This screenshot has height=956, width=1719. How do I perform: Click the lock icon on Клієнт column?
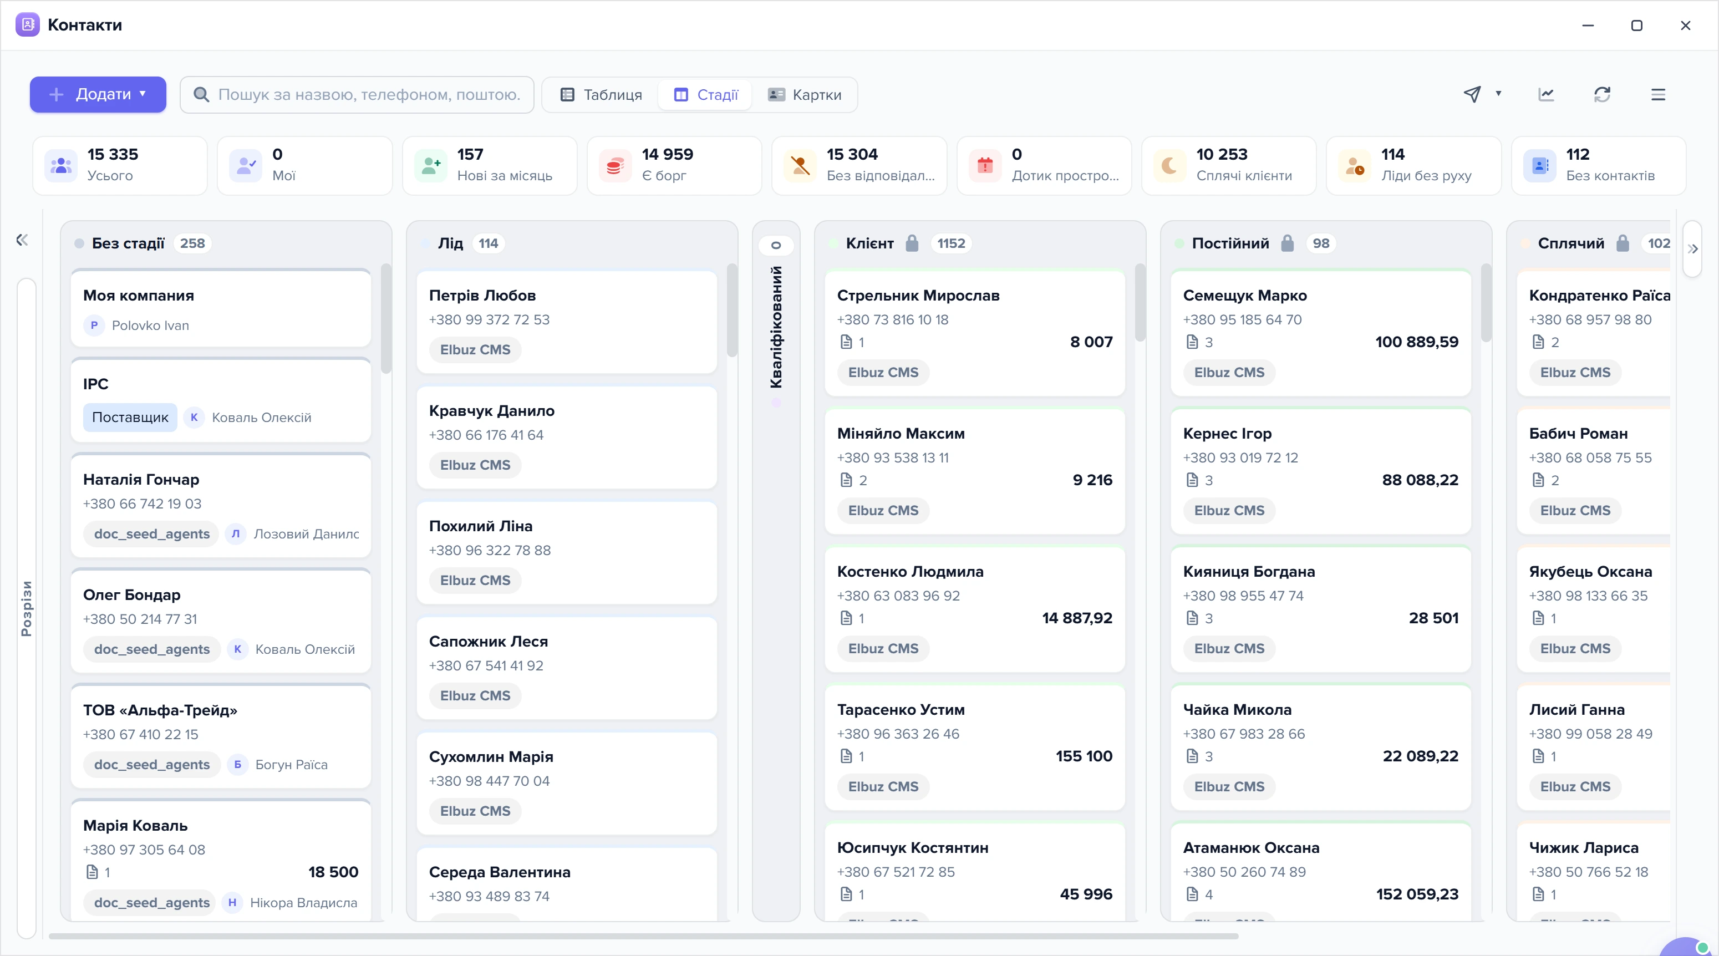coord(912,243)
